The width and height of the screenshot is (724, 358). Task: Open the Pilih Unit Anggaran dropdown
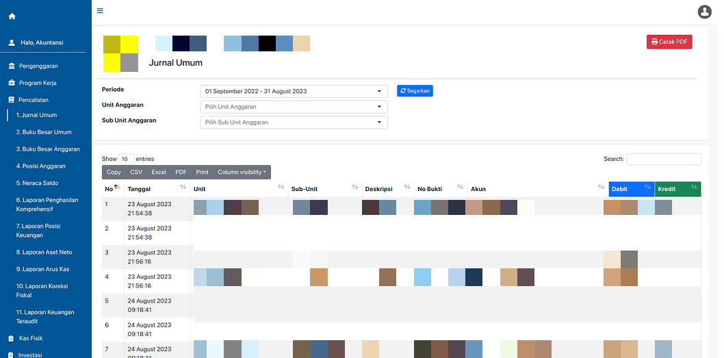(294, 107)
